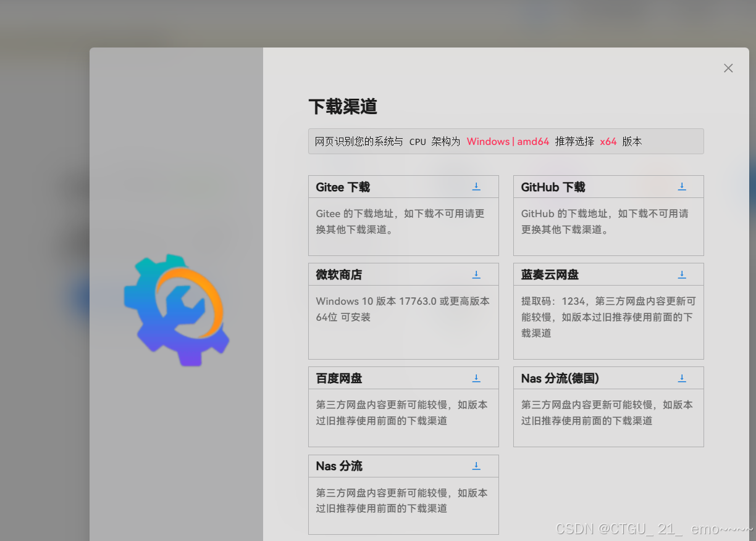
Task: Click the GitHub 的下载地址 description text
Action: [x=605, y=221]
